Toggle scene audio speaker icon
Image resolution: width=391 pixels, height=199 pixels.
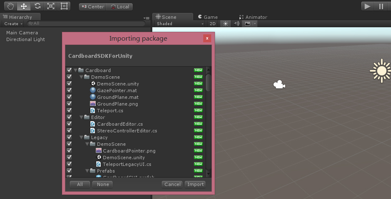(236, 24)
